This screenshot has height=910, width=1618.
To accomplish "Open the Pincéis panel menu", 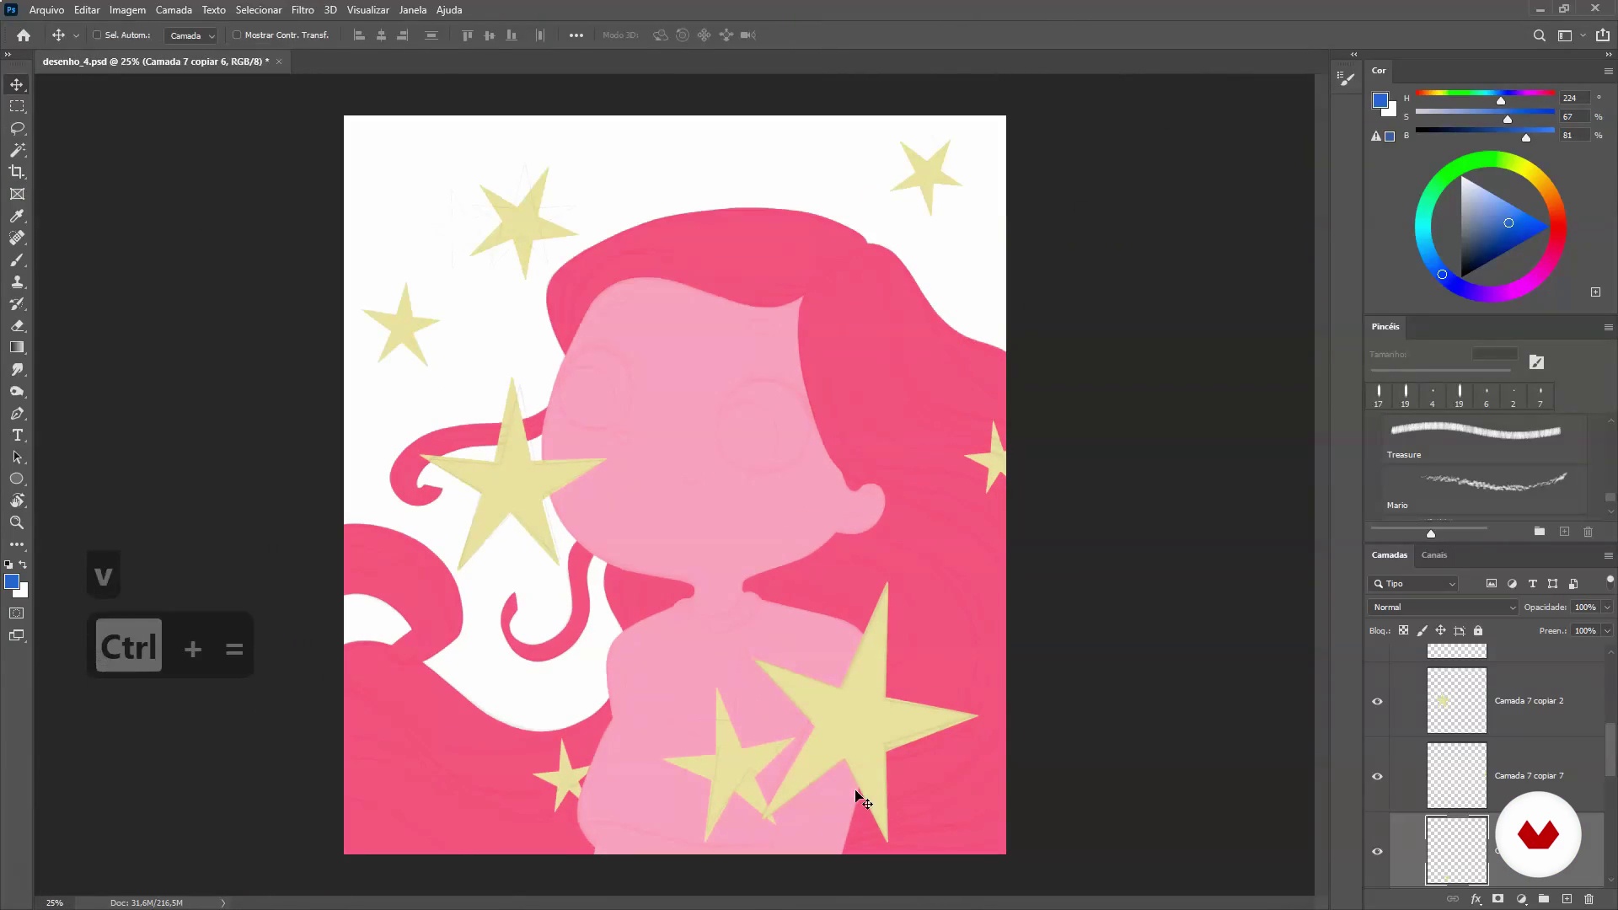I will click(1608, 327).
